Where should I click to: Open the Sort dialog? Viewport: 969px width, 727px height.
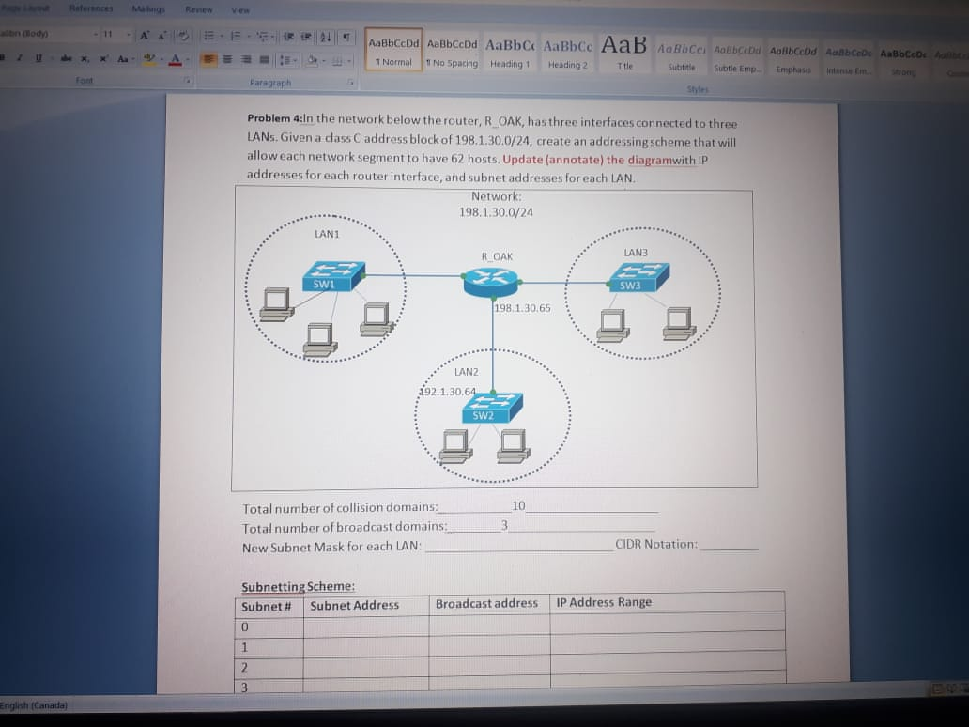pos(326,38)
